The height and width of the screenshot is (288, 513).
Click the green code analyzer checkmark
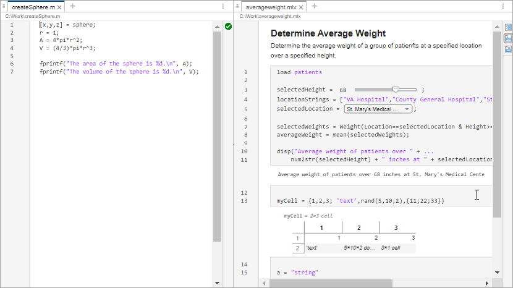coord(228,27)
